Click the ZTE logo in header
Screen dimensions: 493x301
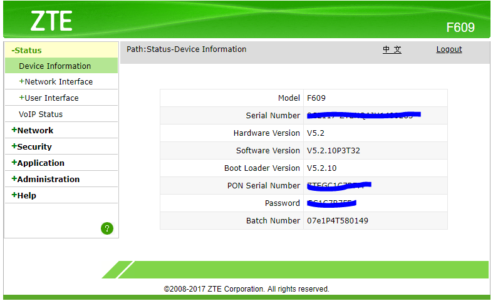[51, 21]
